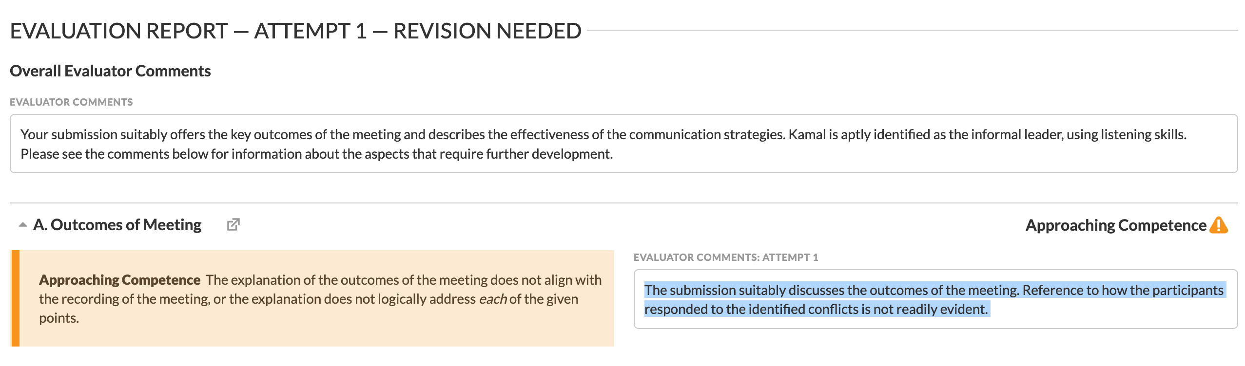Viewport: 1245px width, 366px height.
Task: Click the EVALUATOR COMMENTS: ATTEMPT 1 label
Action: [x=725, y=257]
